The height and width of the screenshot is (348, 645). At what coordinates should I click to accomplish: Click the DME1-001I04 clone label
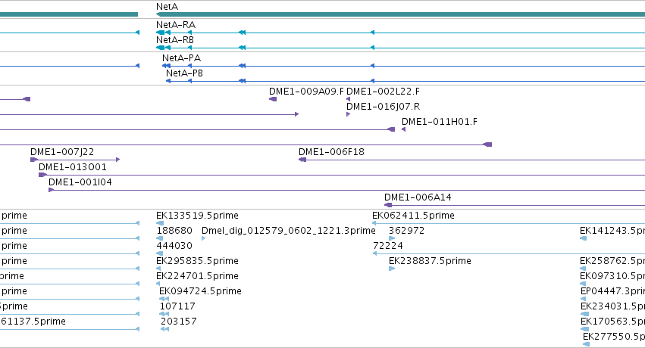click(x=80, y=182)
